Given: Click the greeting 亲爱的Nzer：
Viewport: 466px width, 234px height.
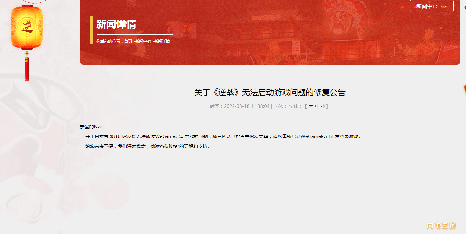Looking at the screenshot, I should (x=94, y=127).
